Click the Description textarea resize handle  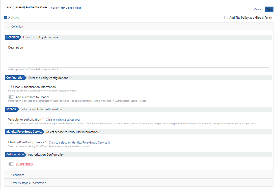[x=267, y=66]
